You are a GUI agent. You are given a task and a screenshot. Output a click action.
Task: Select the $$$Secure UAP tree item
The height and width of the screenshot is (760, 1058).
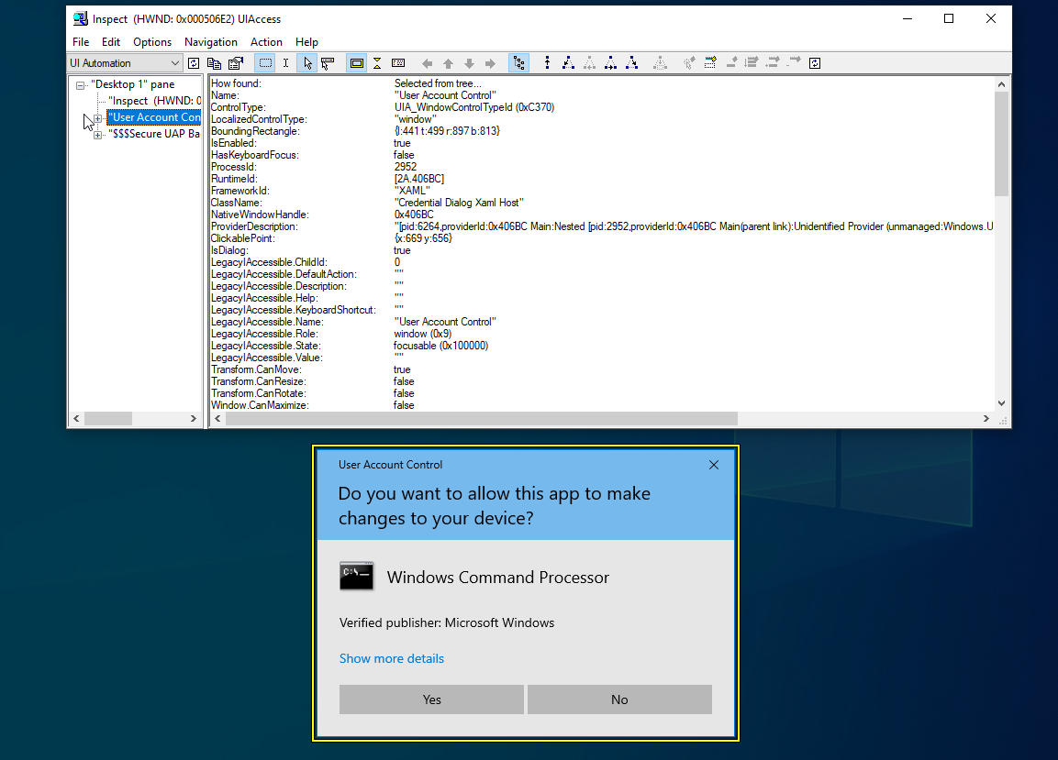(154, 134)
